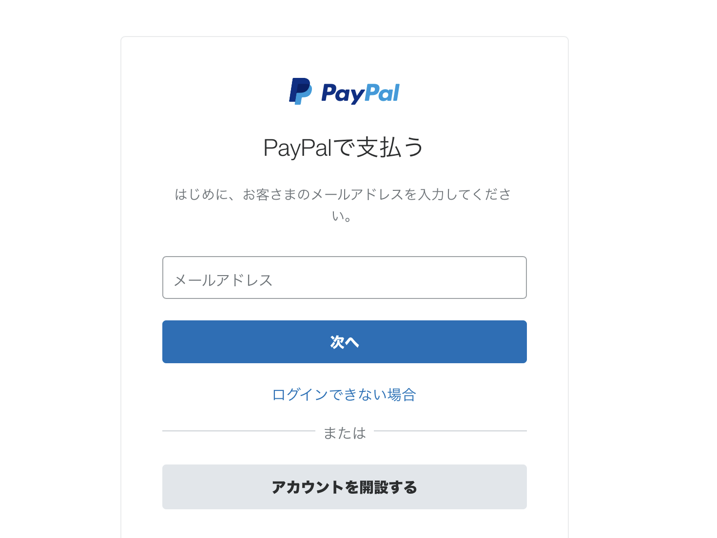Select the gray account creation button label
This screenshot has width=717, height=538.
[x=344, y=487]
